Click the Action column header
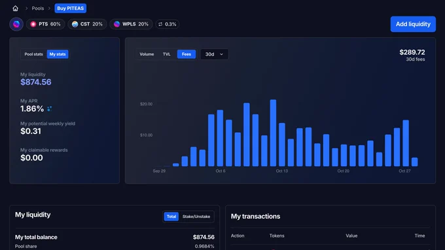Viewport: 445px width, 250px height. pos(238,236)
